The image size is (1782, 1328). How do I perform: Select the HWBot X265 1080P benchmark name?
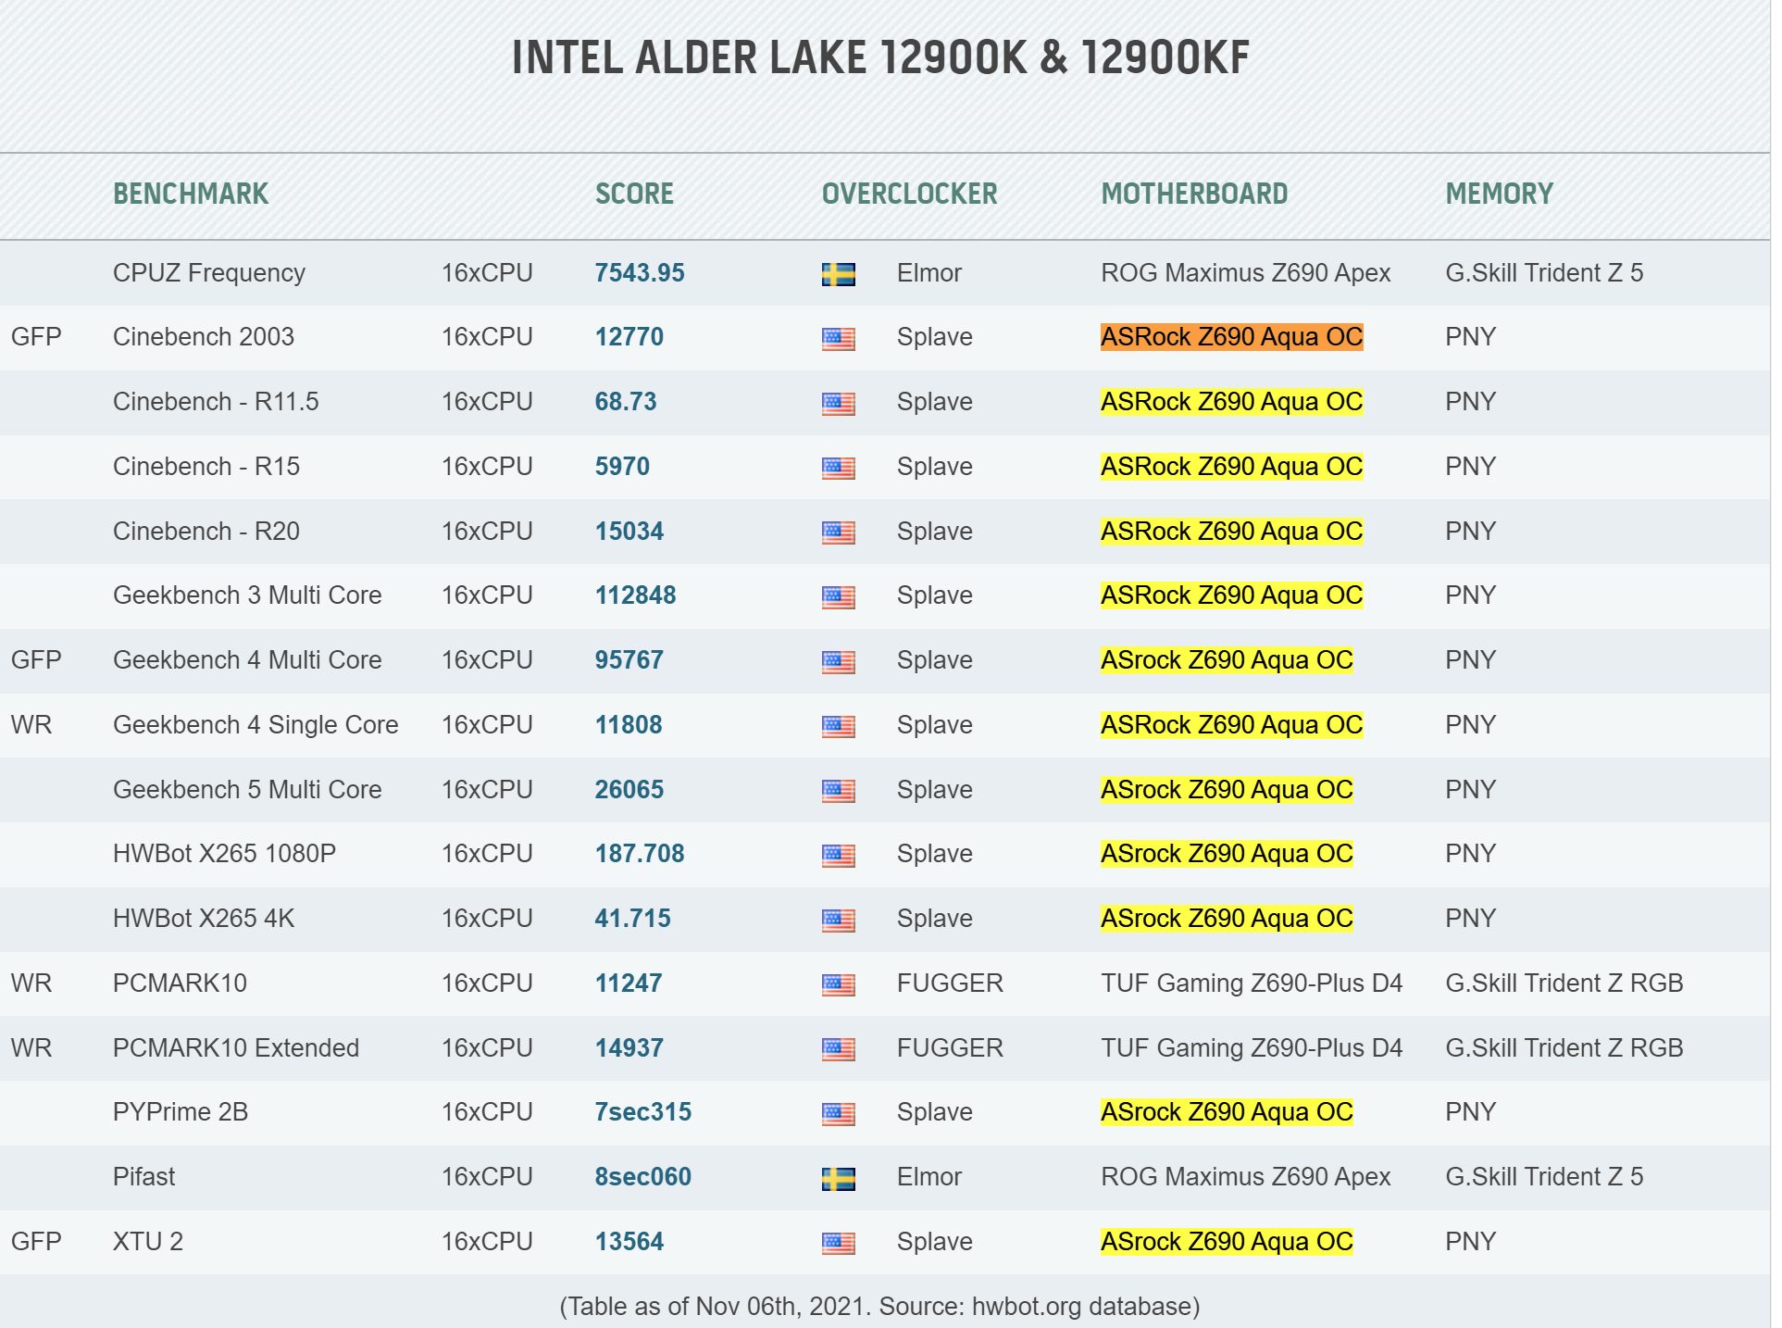[x=224, y=854]
